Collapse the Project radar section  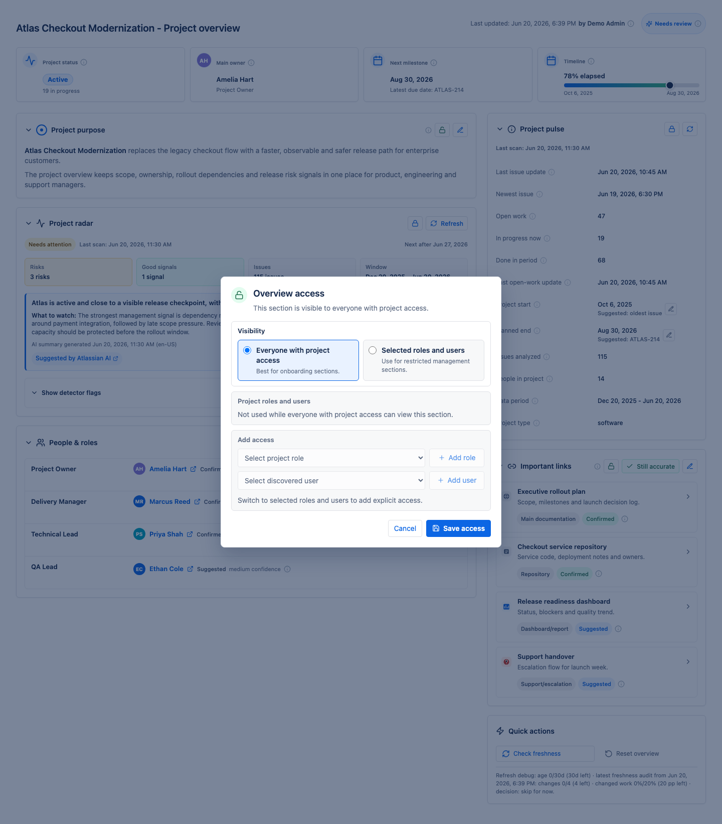pyautogui.click(x=29, y=223)
